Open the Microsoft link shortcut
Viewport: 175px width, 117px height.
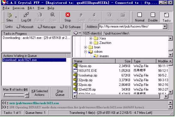coord(25,27)
